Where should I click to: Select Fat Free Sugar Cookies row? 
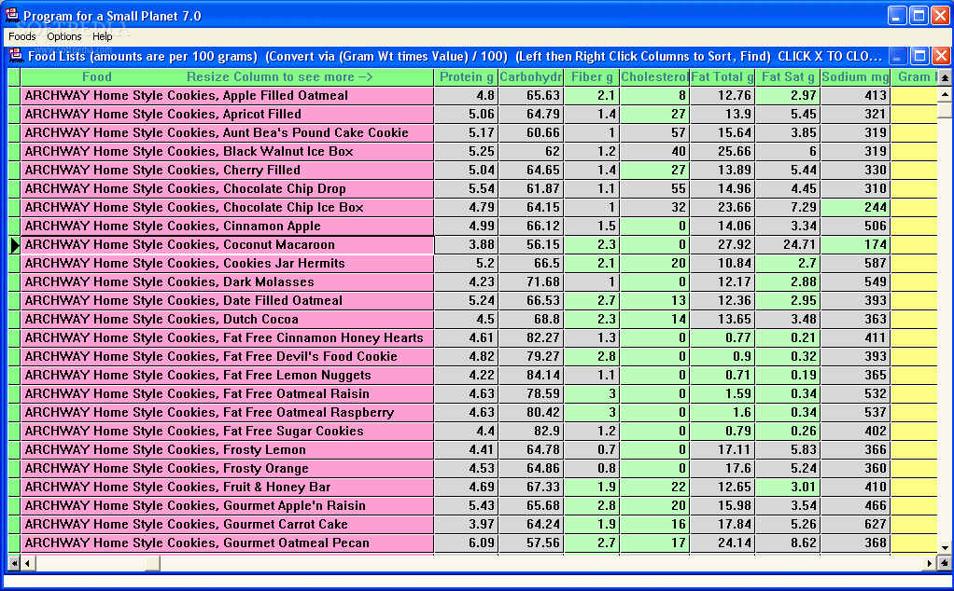pyautogui.click(x=228, y=432)
